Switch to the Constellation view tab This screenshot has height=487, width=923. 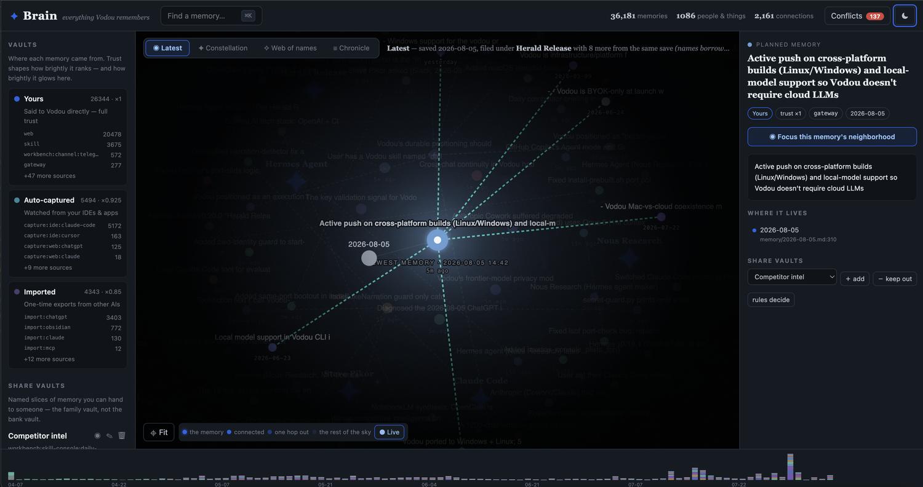coord(223,48)
